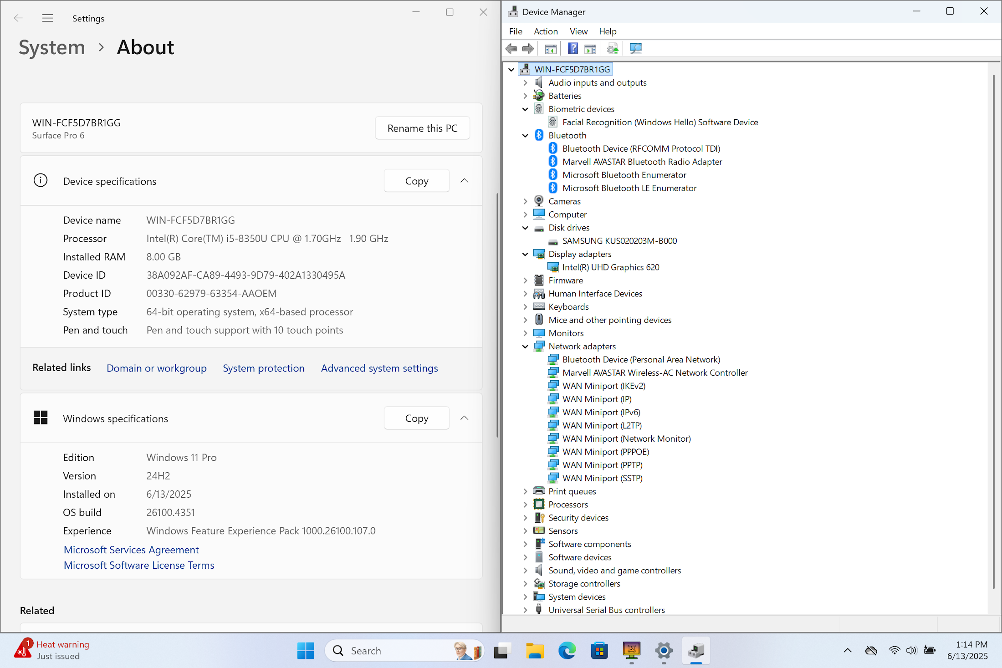
Task: Collapse the Device specifications section
Action: pos(464,181)
